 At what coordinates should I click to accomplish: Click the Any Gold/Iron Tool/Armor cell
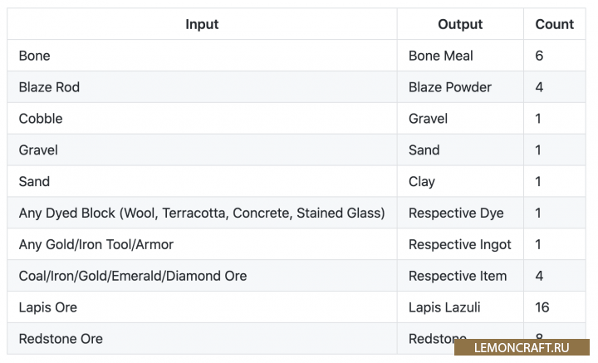96,245
